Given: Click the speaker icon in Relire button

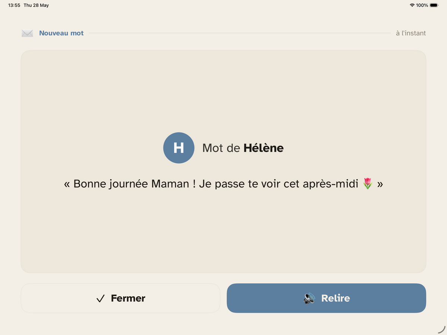Looking at the screenshot, I should click(x=309, y=298).
